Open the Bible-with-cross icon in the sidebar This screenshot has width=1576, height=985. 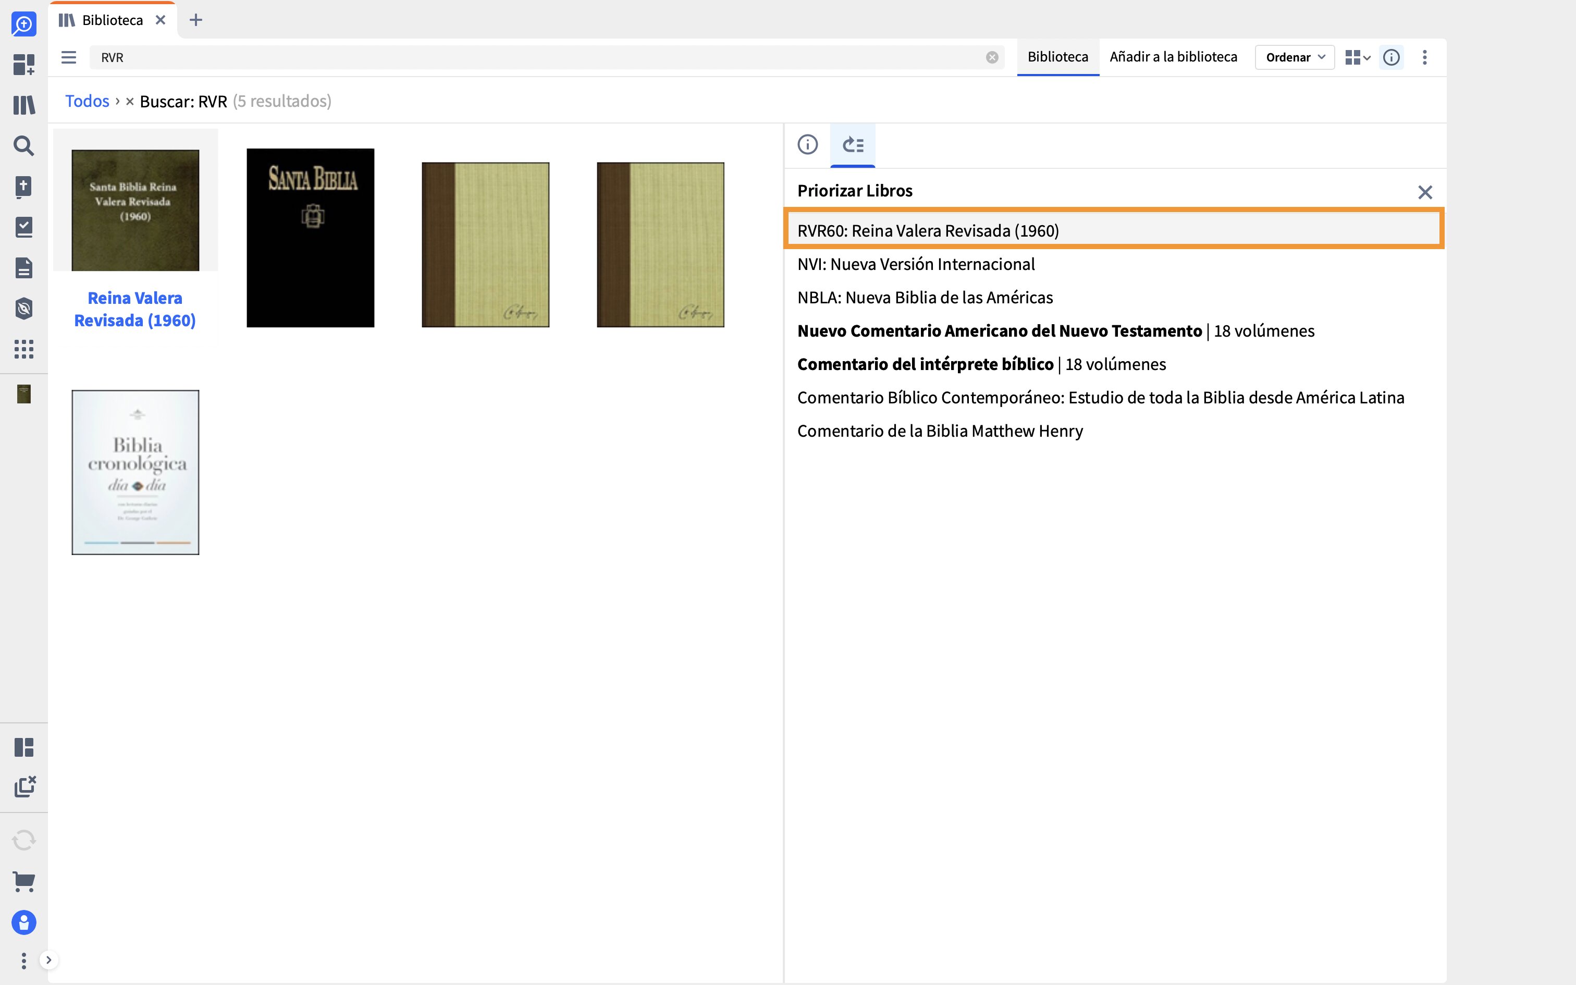24,187
